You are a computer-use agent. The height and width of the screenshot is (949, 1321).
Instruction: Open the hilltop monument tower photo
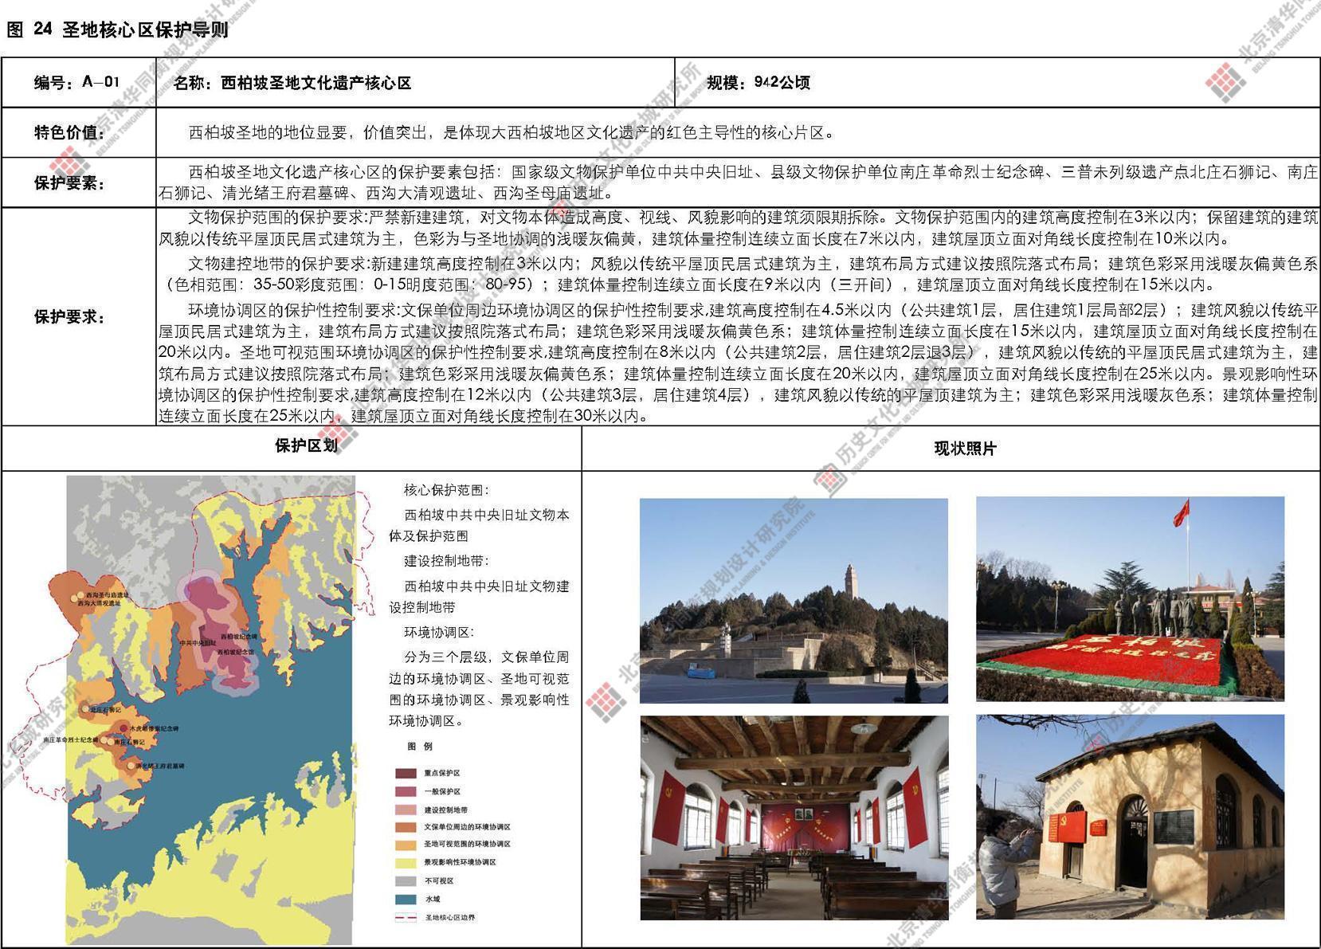tap(794, 600)
